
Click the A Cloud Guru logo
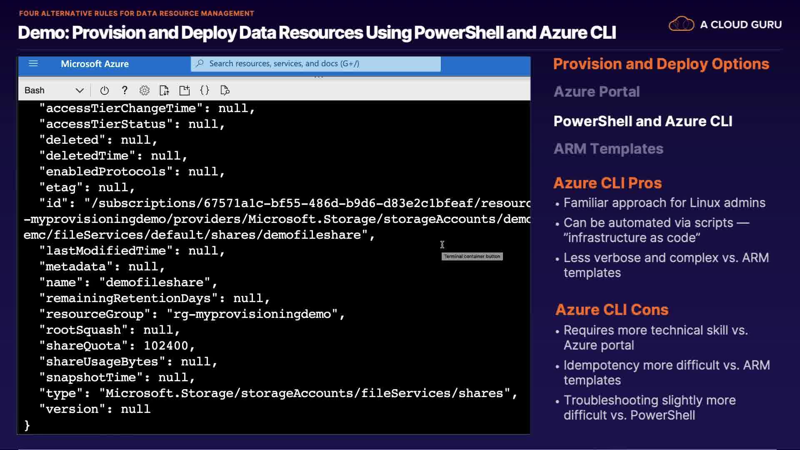click(725, 25)
